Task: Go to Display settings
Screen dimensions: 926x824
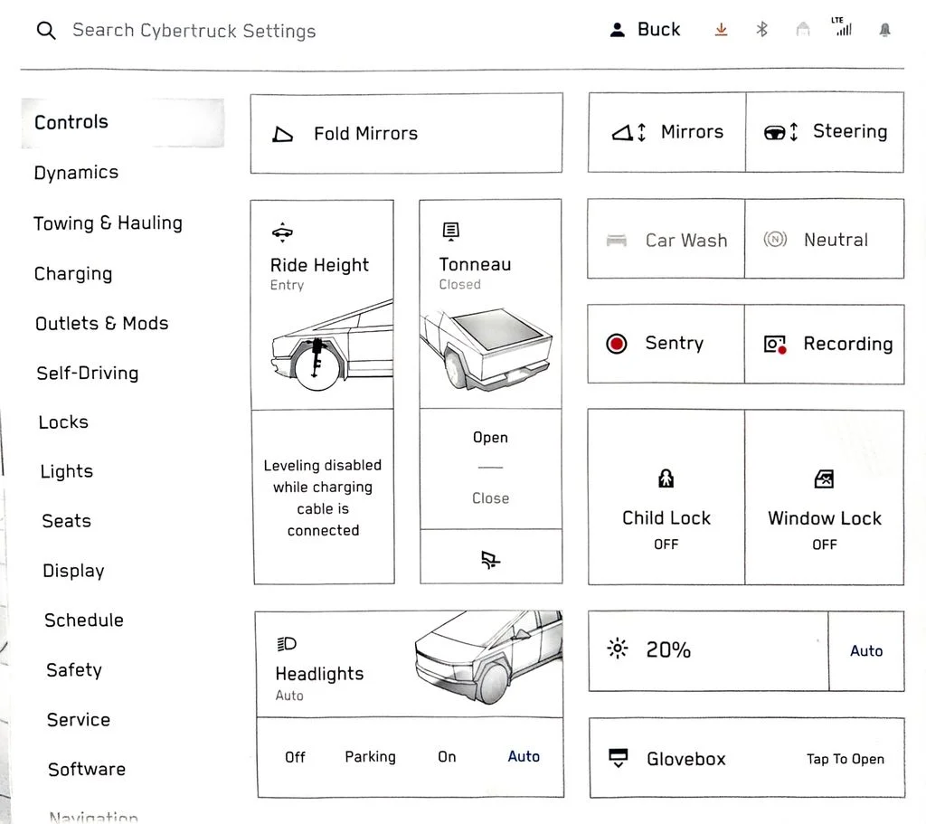Action: coord(73,571)
